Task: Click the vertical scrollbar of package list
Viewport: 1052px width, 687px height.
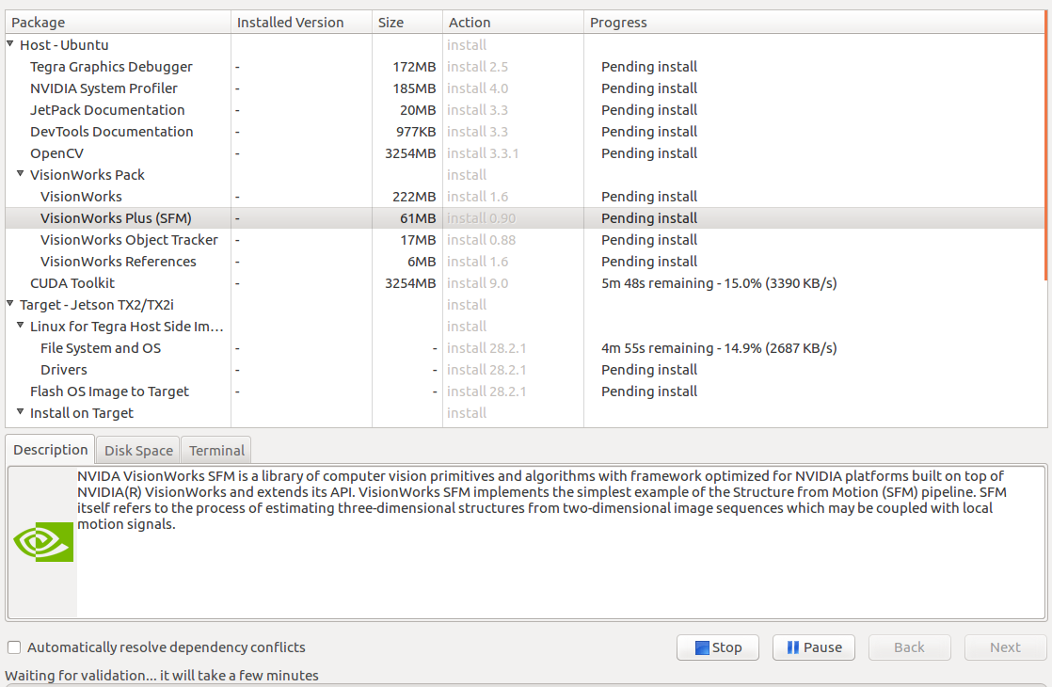Action: (x=1046, y=146)
